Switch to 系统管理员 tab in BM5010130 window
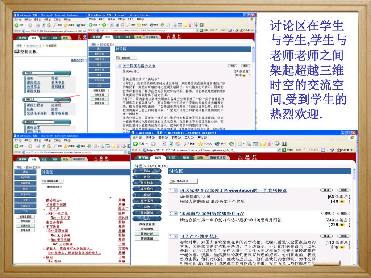 point(217,157)
